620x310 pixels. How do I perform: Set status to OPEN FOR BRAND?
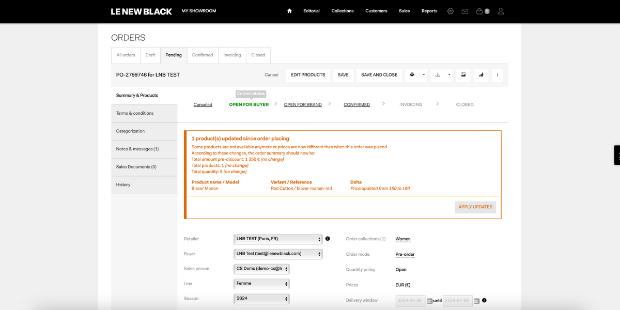click(x=303, y=105)
